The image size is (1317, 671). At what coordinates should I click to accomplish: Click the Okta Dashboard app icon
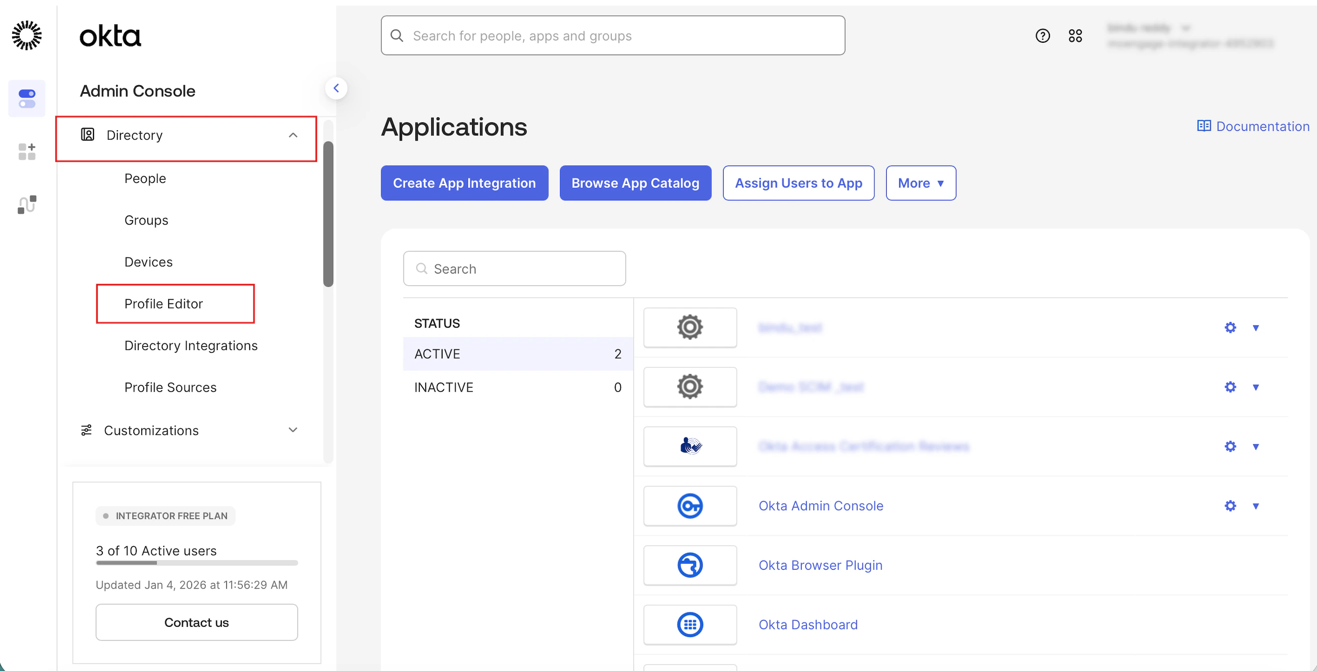point(690,624)
